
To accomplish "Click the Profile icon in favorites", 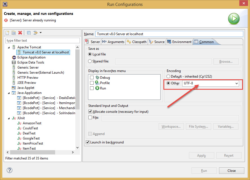I will (97, 83).
